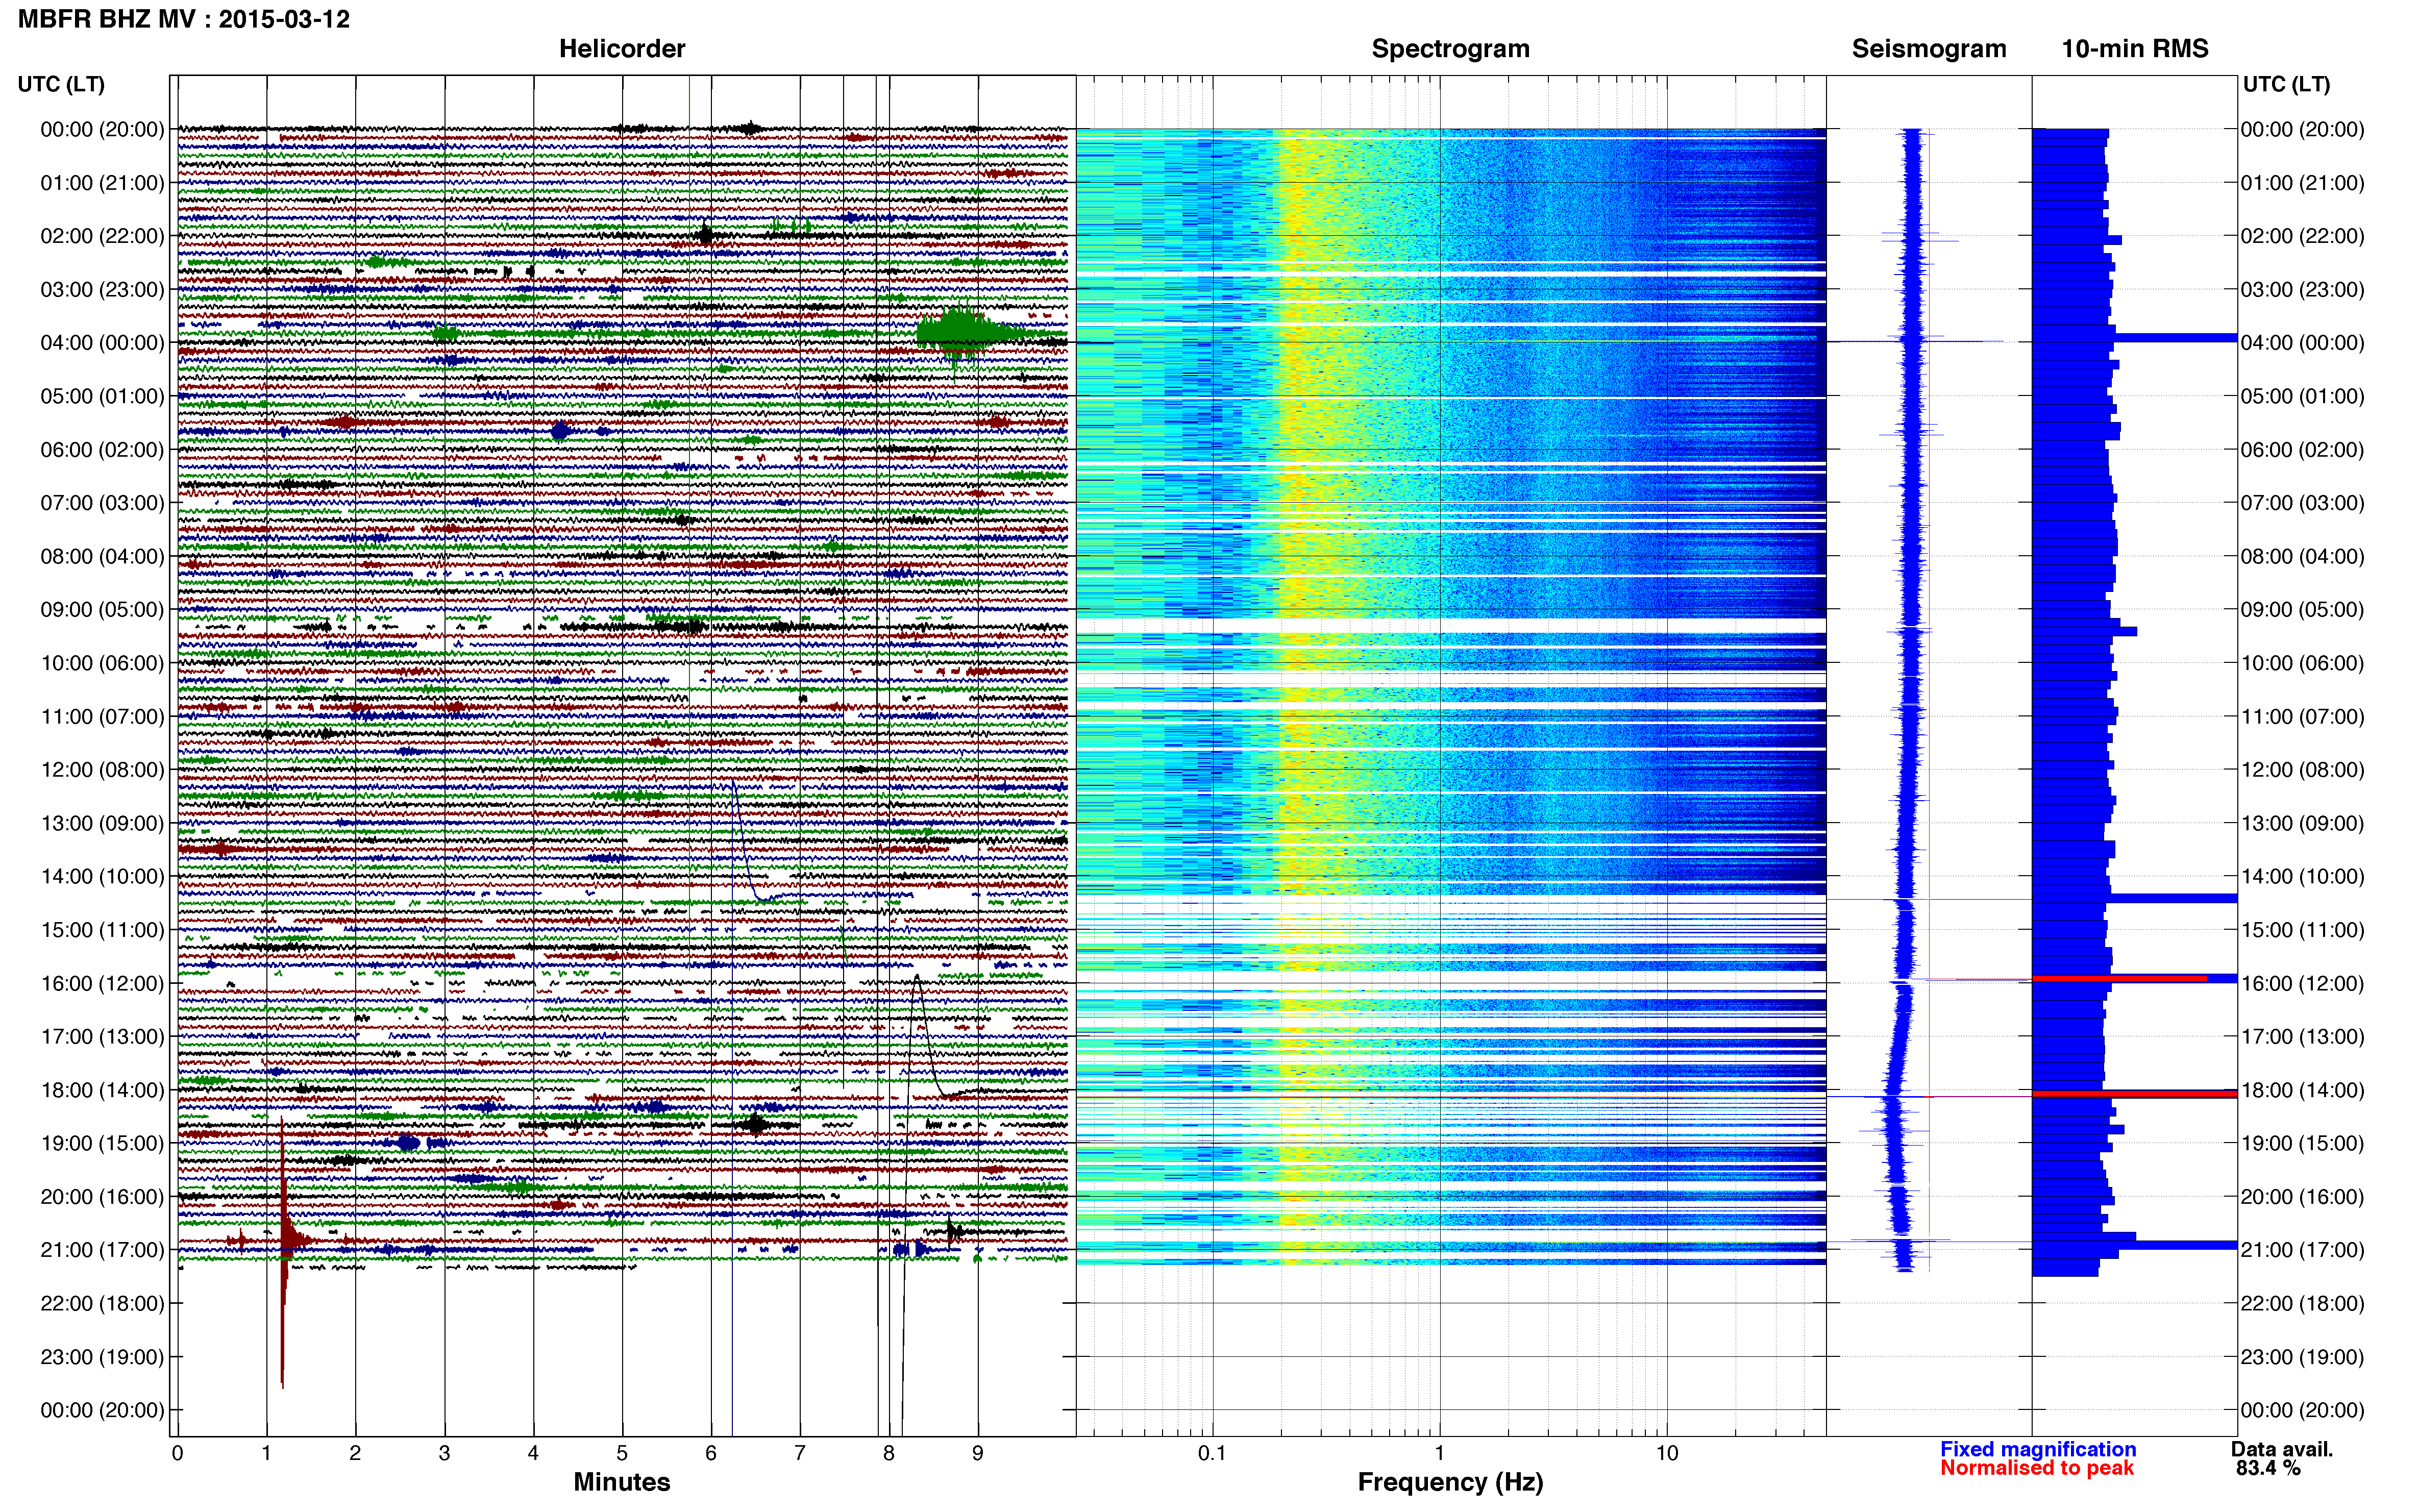
Task: Click the '10-min RMS' panel heading
Action: (2135, 49)
